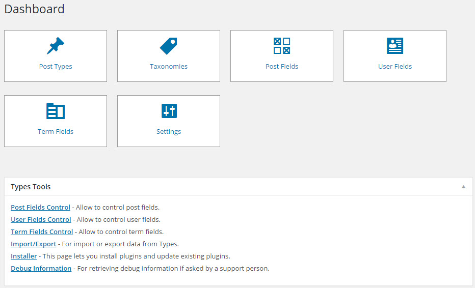Open the Post Fields Control link
The image size is (475, 288).
[40, 207]
